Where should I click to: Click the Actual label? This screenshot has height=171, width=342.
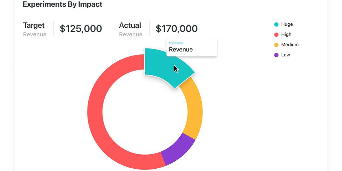pos(130,25)
